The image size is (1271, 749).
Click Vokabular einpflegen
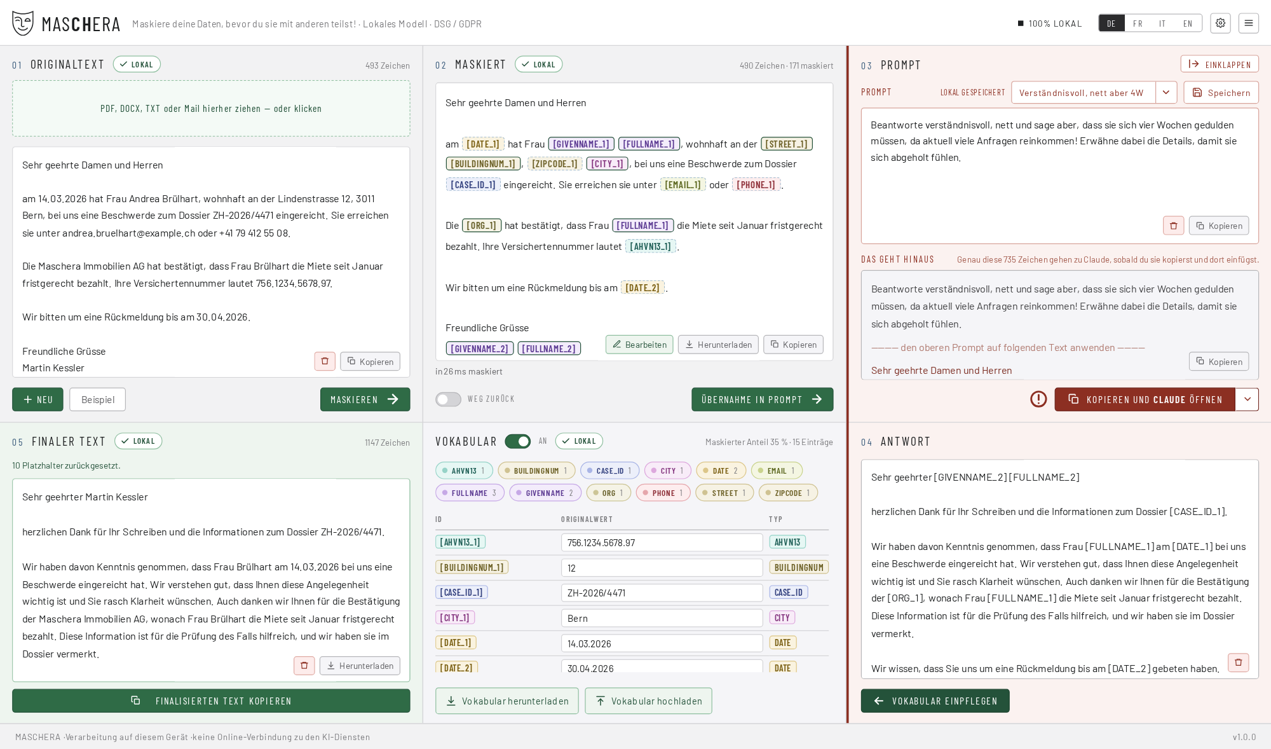click(x=935, y=701)
